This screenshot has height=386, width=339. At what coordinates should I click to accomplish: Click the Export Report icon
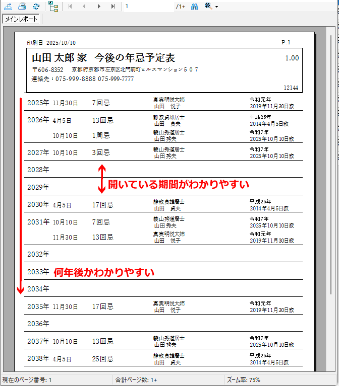pos(9,7)
